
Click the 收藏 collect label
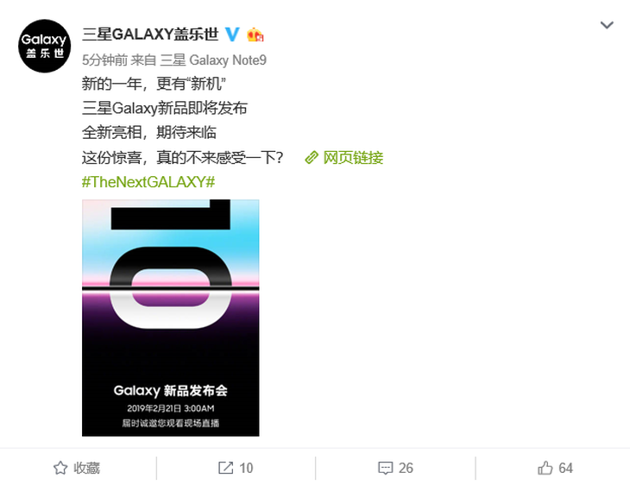tap(87, 468)
